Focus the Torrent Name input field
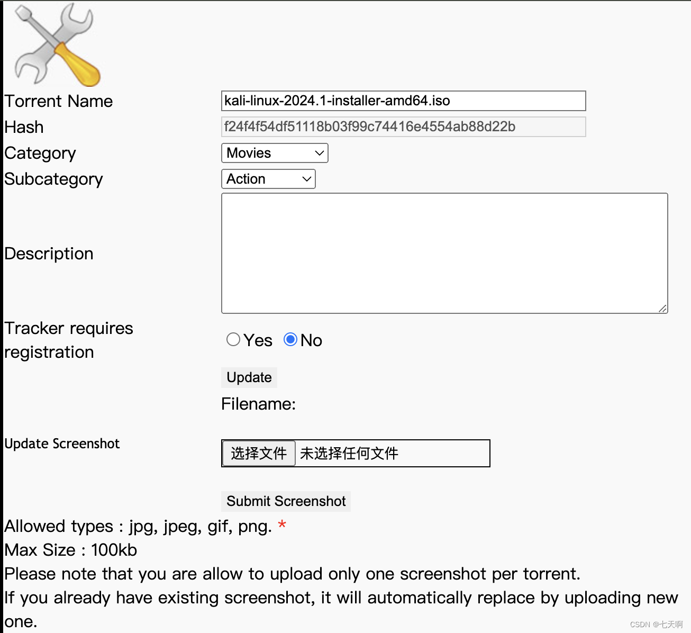 (x=404, y=101)
